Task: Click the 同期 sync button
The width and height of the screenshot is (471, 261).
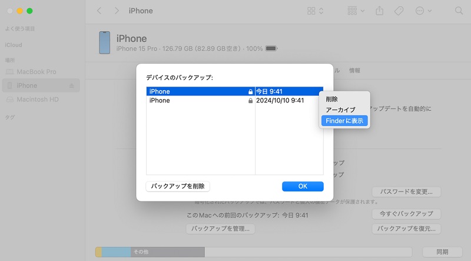Action: click(442, 252)
